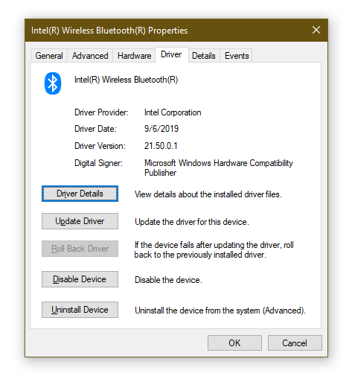Viewport: 352px width, 379px height.
Task: Switch to the General tab
Action: (49, 56)
